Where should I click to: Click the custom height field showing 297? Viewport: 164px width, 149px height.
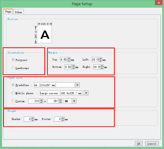53,101
